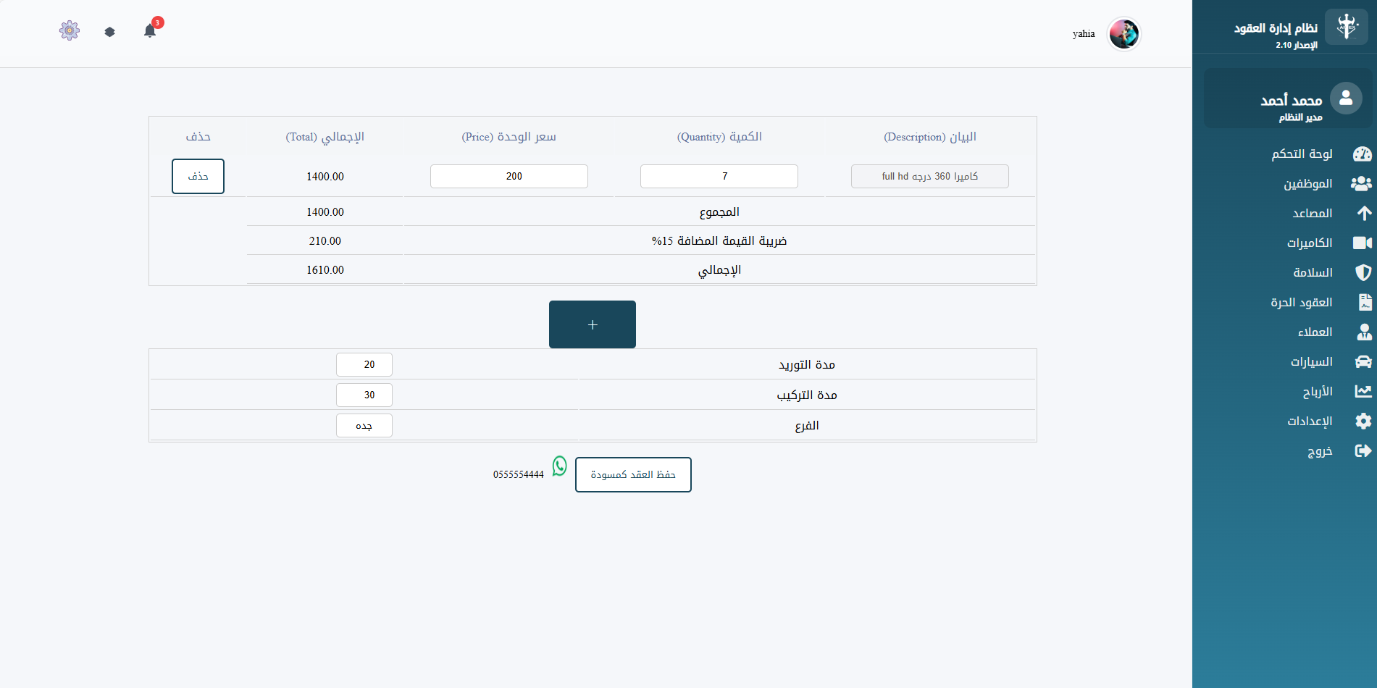Click the السلامة shield icon
Screen dimensions: 1377x688
[x=1363, y=272]
